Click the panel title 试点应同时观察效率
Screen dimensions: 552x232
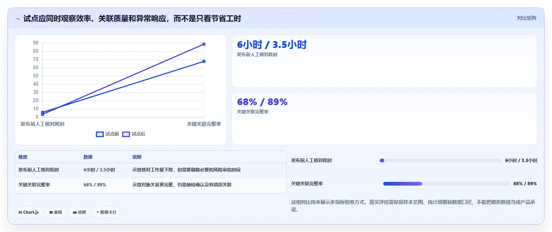click(x=132, y=19)
